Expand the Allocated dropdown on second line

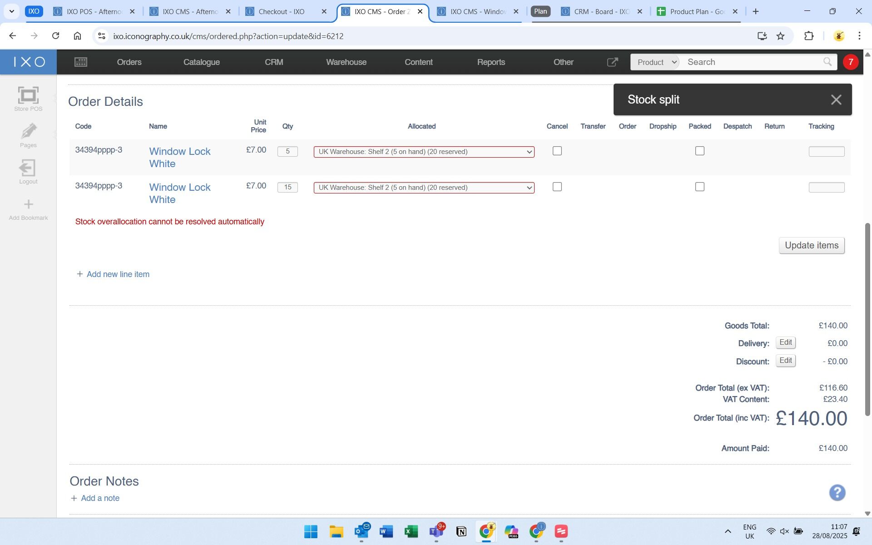[x=424, y=188]
